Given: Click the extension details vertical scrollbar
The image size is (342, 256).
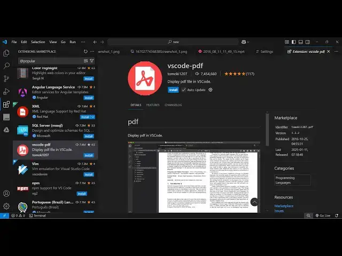Looking at the screenshot, I should tap(267, 130).
